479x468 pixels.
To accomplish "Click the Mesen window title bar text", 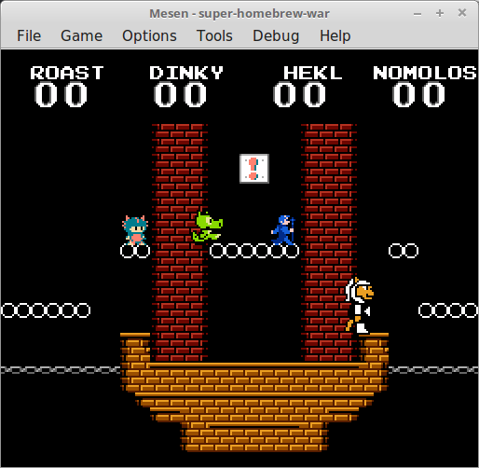I will pyautogui.click(x=239, y=14).
